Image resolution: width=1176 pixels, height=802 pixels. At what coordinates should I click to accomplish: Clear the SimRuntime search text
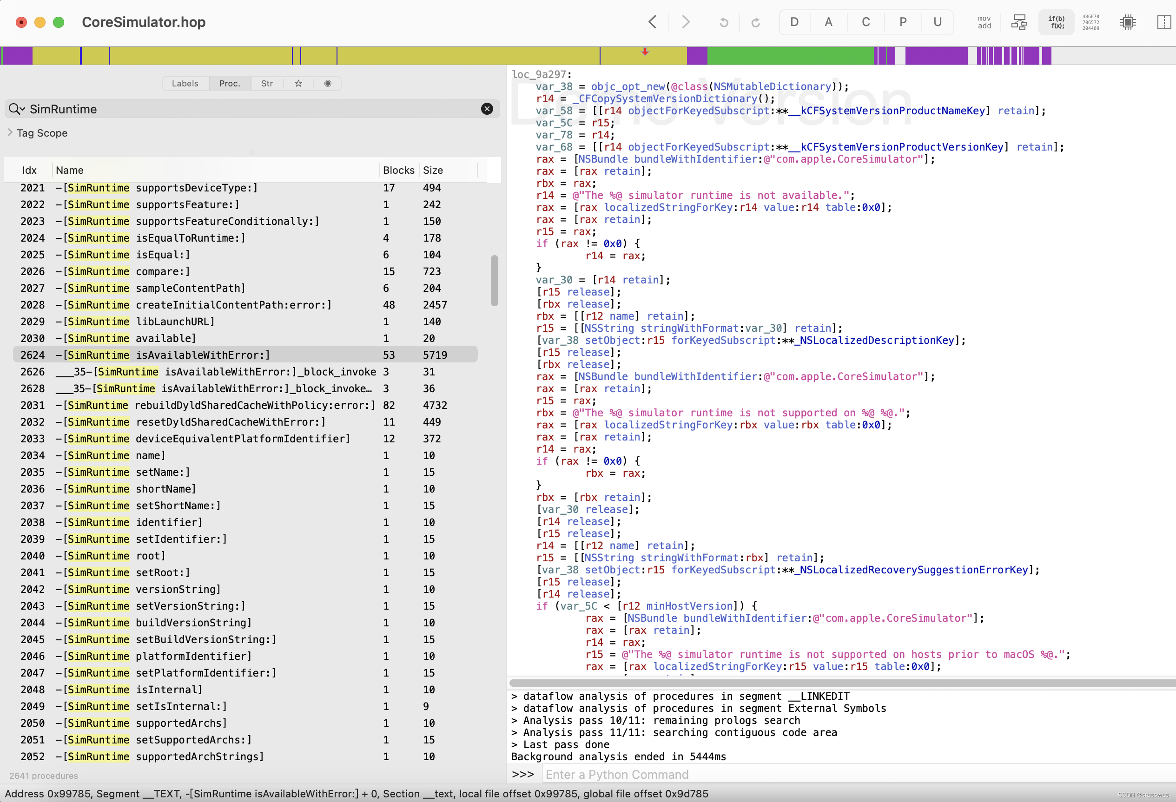tap(486, 109)
